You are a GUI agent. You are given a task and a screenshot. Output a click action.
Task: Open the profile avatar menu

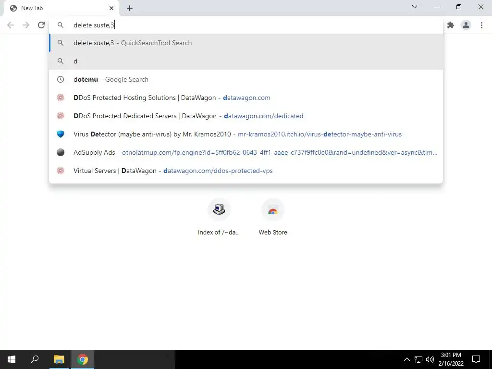466,25
